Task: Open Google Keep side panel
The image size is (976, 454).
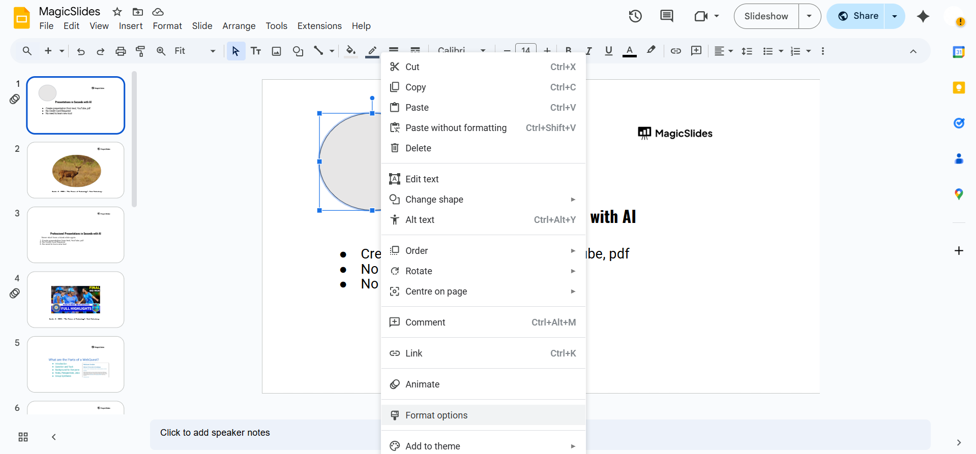Action: pos(959,87)
